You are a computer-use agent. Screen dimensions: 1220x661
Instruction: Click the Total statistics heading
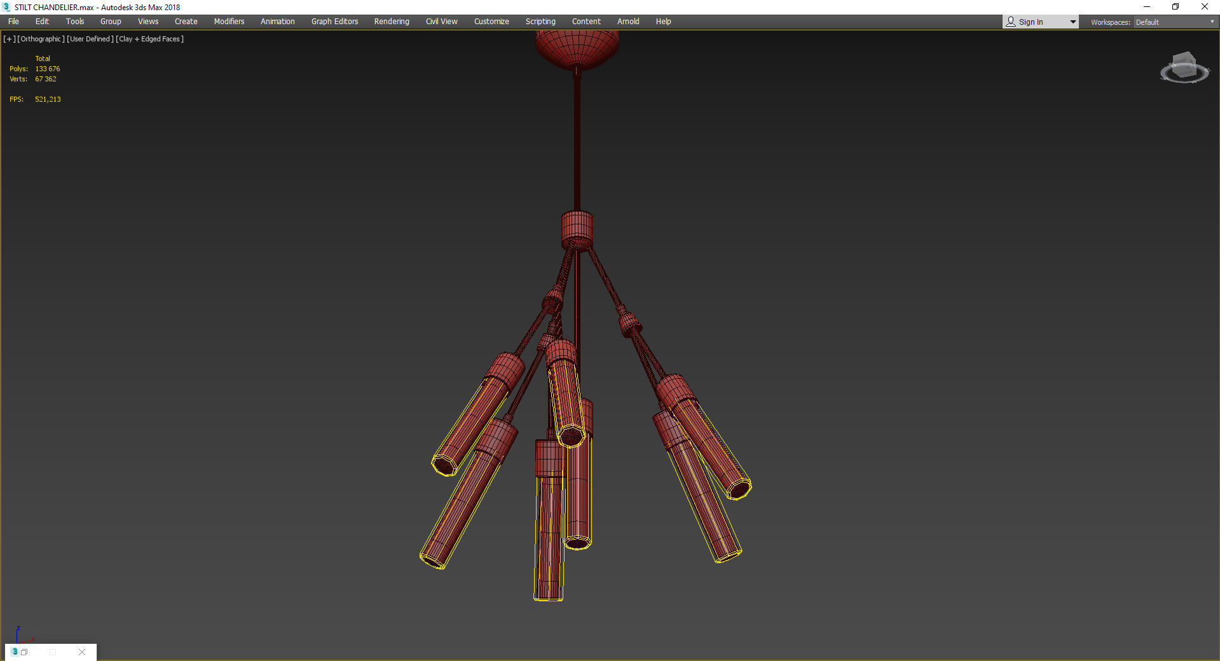[x=43, y=58]
